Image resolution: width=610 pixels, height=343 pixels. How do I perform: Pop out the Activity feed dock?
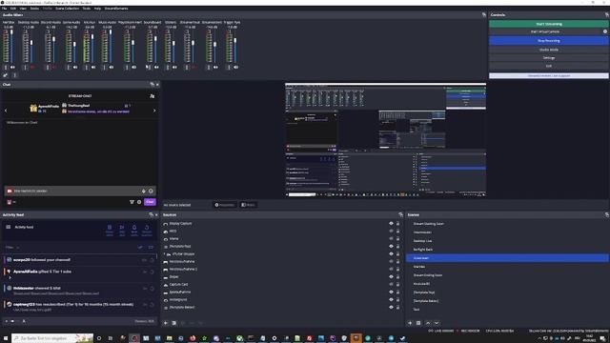click(151, 214)
